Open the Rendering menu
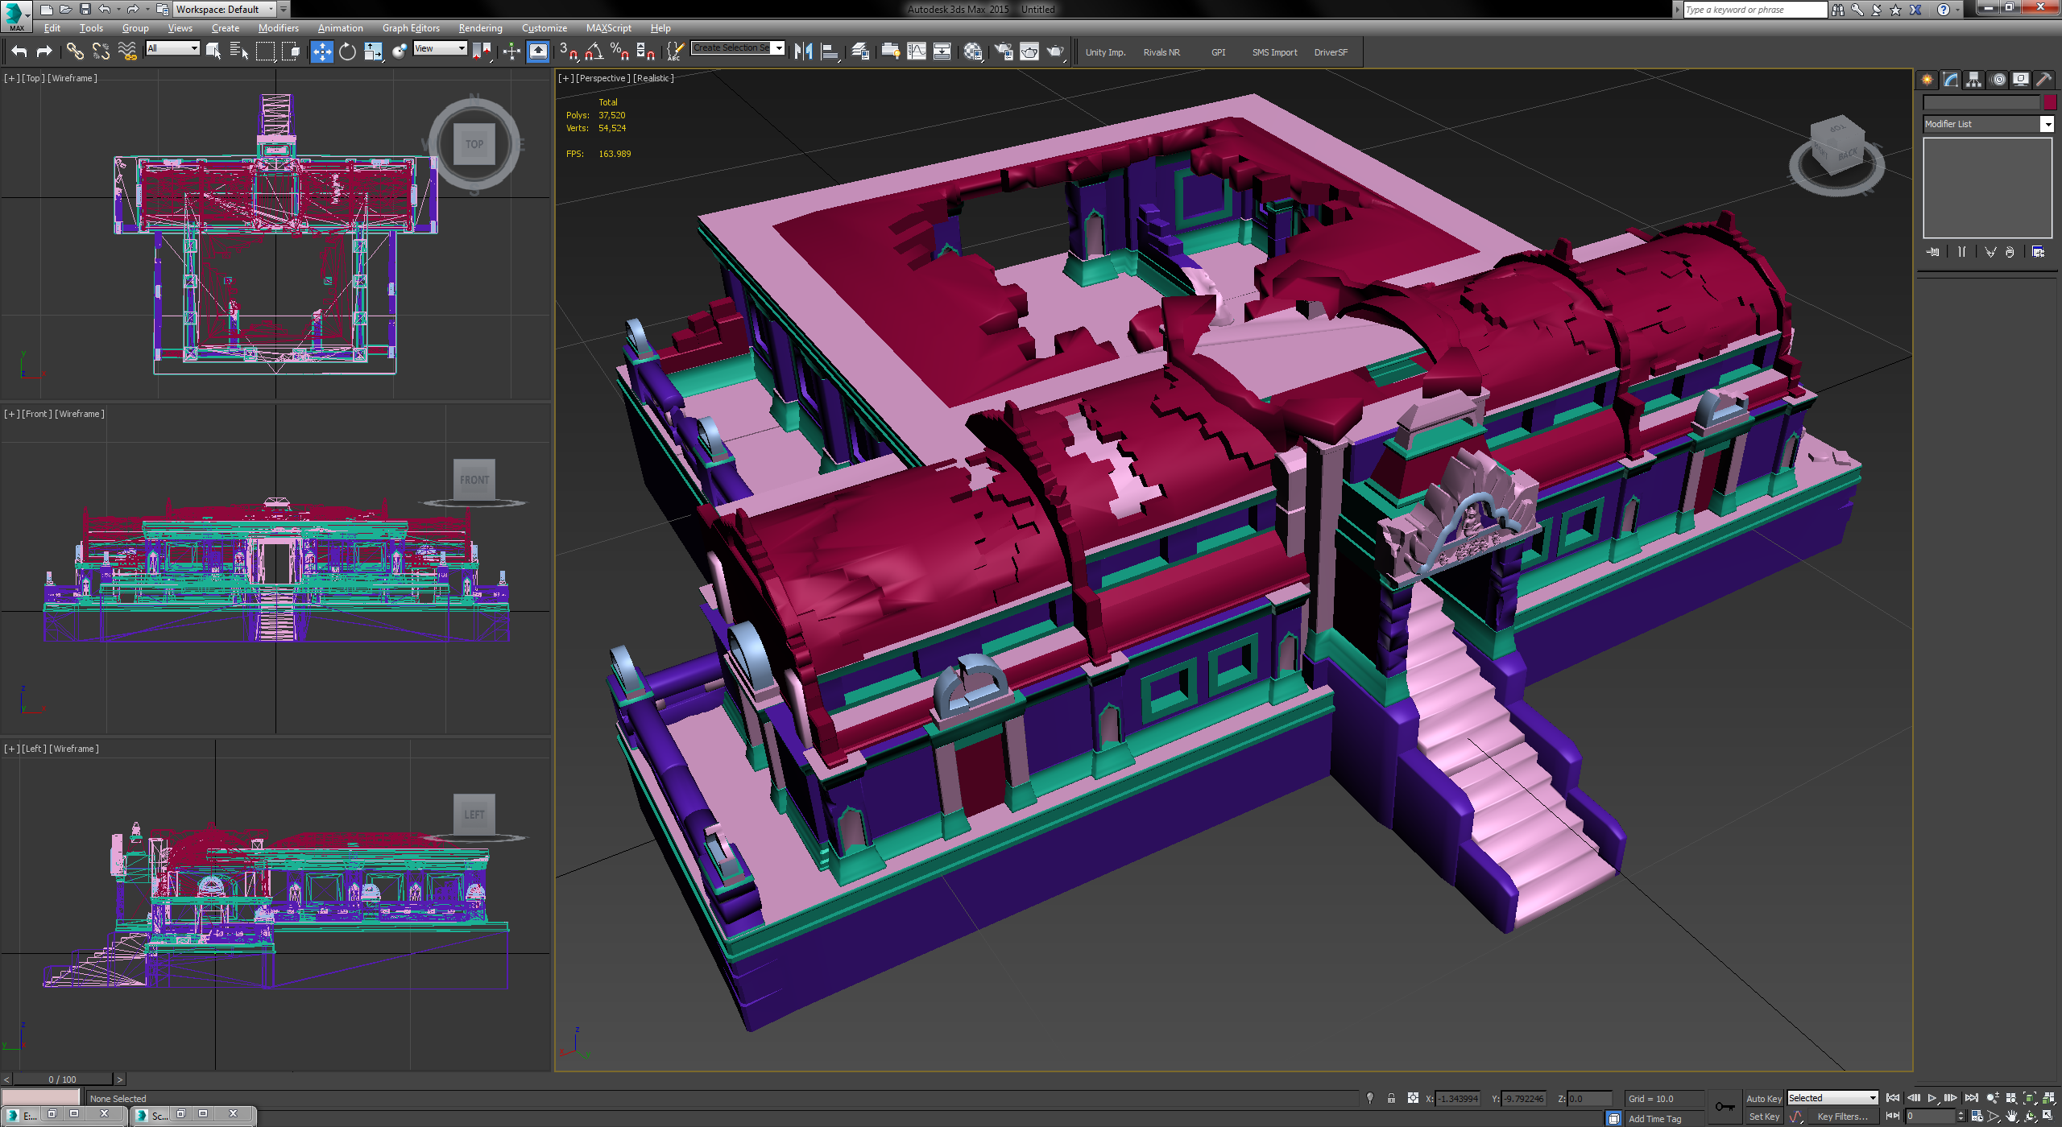Image resolution: width=2062 pixels, height=1127 pixels. click(x=480, y=28)
